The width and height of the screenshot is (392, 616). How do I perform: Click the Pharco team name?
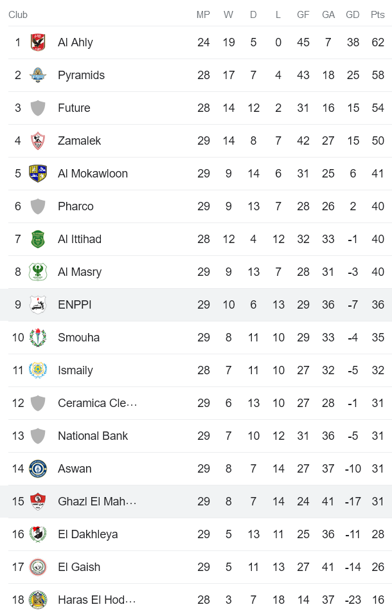(76, 206)
